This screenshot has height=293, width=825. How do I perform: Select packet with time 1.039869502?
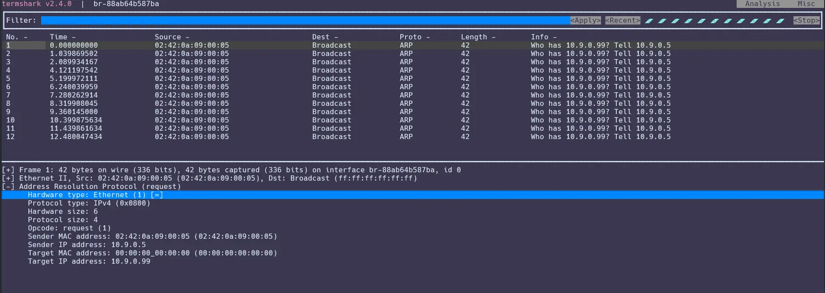[x=413, y=54]
